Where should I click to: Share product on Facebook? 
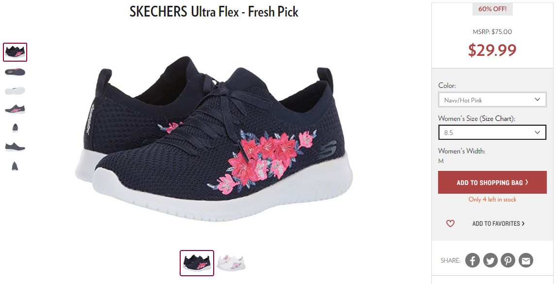coord(472,261)
